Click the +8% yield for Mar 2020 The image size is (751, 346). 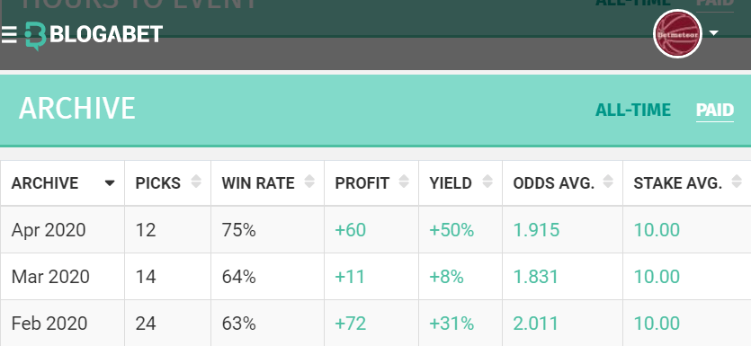tap(446, 277)
